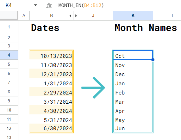Select cell with date 5/31/2024
181x140 pixels.
pos(51,119)
